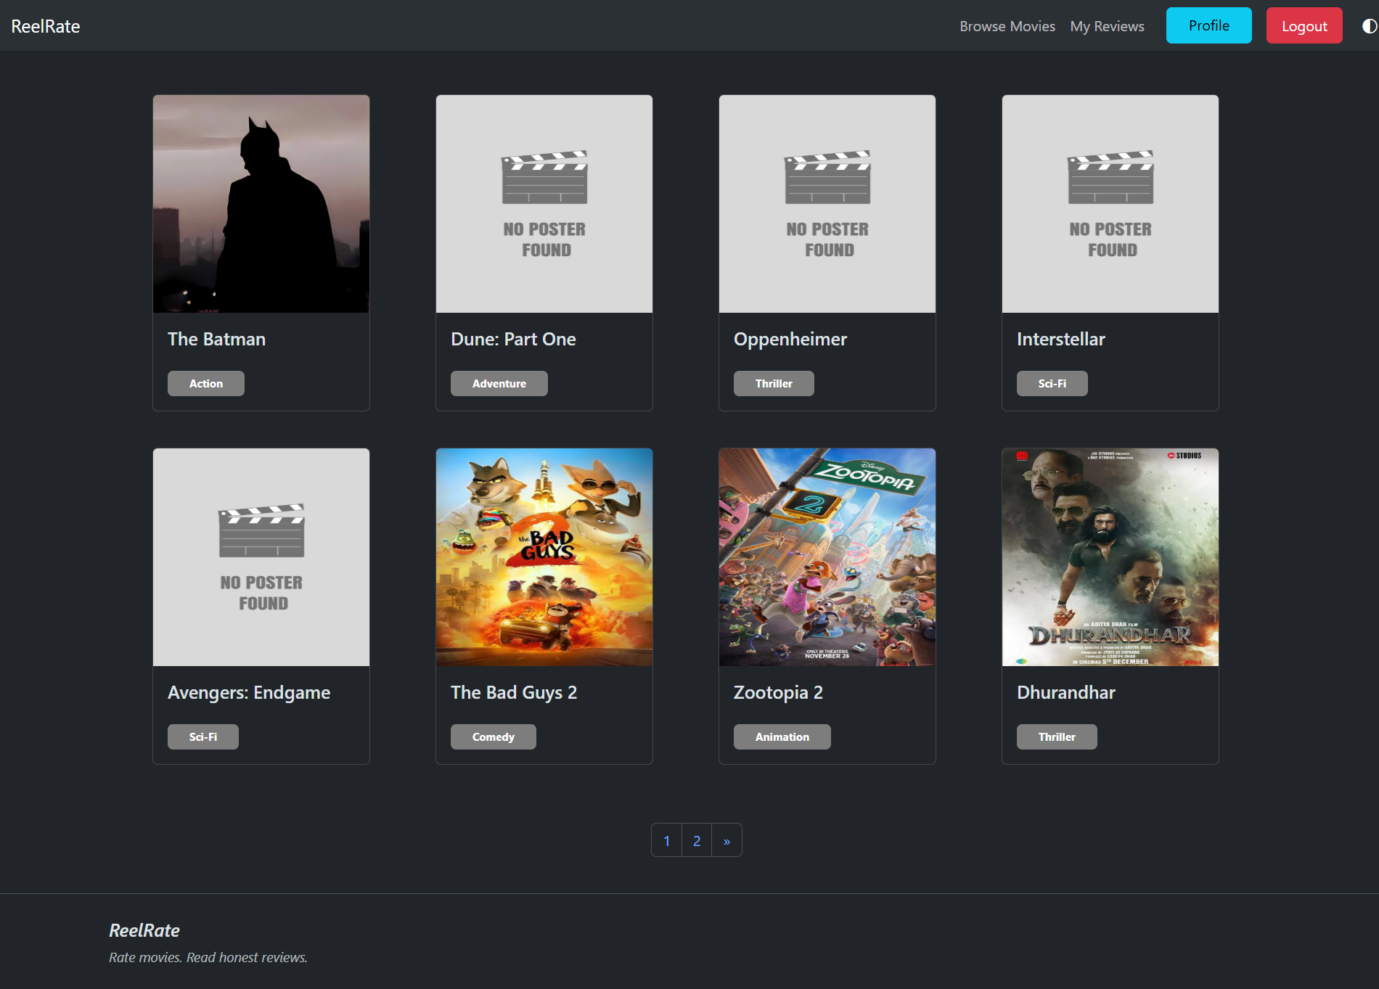Select the title 'The Batman'
Viewport: 1379px width, 989px height.
pyautogui.click(x=216, y=339)
